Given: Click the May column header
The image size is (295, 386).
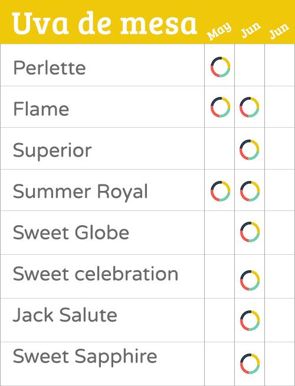Looking at the screenshot, I should [219, 31].
